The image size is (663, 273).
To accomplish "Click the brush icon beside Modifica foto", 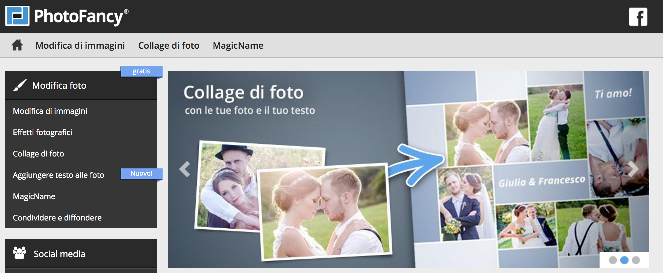I will point(20,85).
